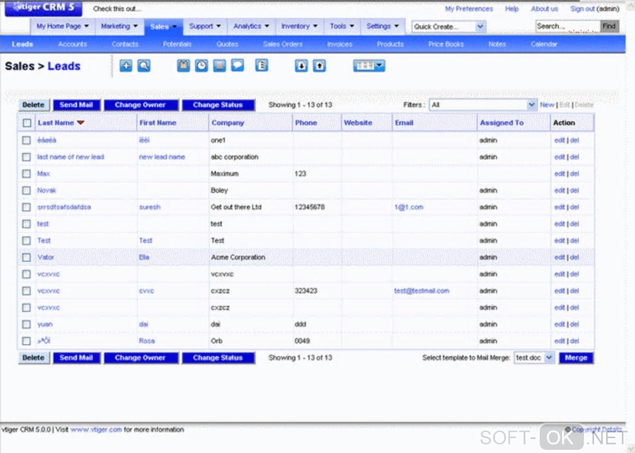Click the Find button

(609, 26)
